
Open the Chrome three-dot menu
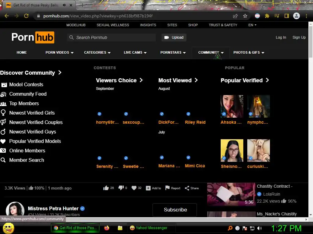tap(306, 16)
